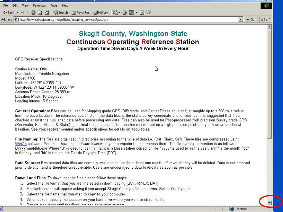Click the Windows logo throbber
283x212 pixels.
pos(266,6)
